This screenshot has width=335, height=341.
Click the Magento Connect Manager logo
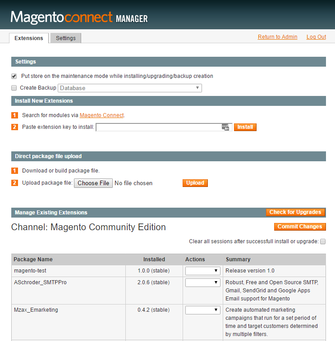point(79,17)
